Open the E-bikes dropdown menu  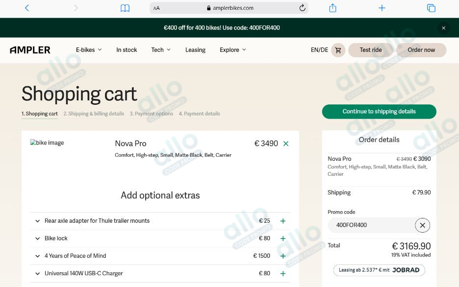point(89,50)
